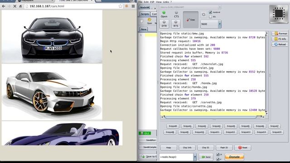Image resolution: width=290 pixels, height=163 pixels.
Task: Open the Chrome hamburger menu
Action: point(133,6)
